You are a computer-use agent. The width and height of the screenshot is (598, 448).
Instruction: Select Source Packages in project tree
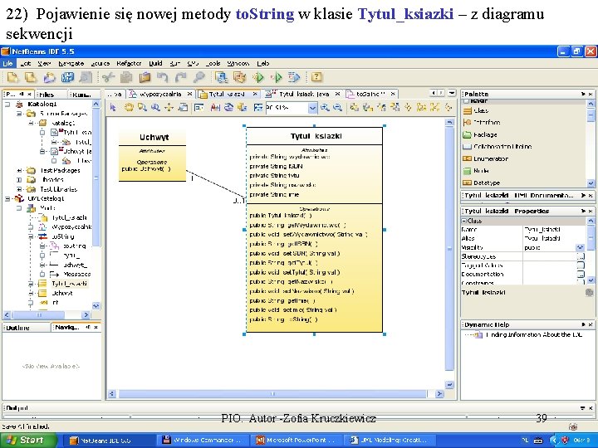tap(63, 114)
